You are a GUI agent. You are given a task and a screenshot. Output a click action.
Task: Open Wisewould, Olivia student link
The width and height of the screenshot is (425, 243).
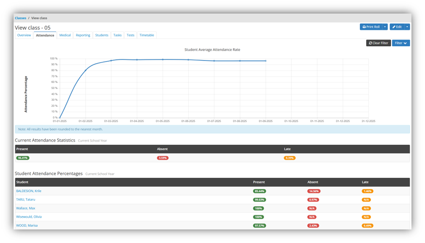pos(29,217)
